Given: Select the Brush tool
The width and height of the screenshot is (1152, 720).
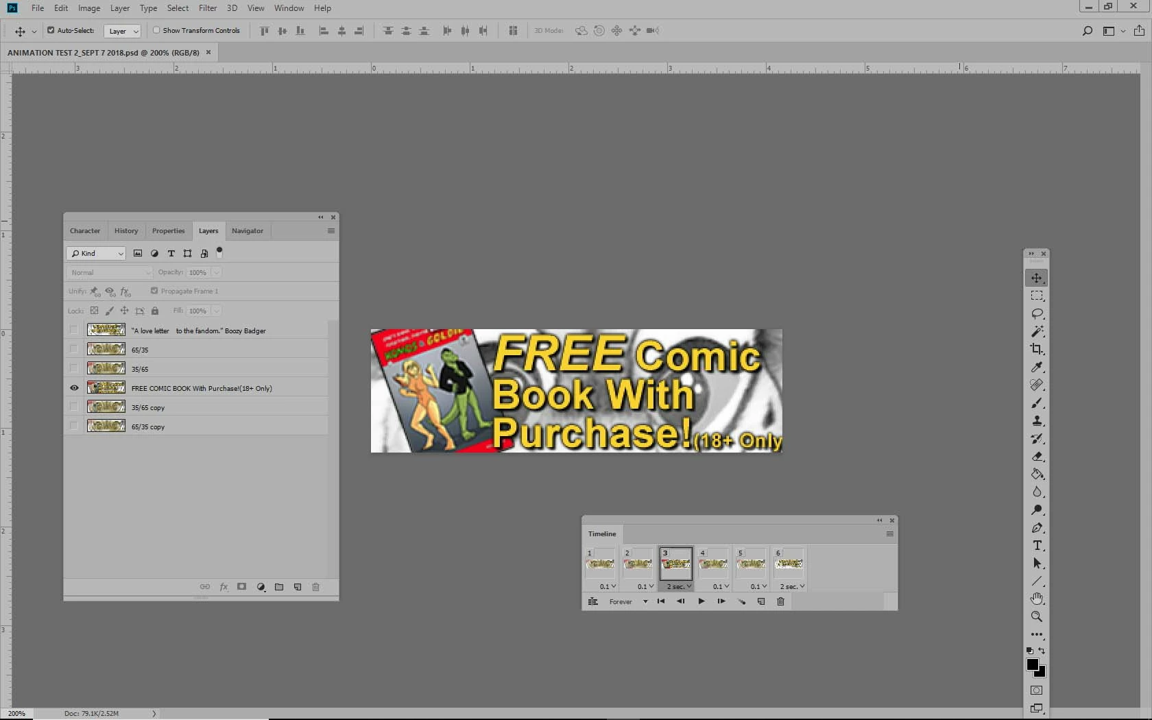Looking at the screenshot, I should coord(1036,403).
